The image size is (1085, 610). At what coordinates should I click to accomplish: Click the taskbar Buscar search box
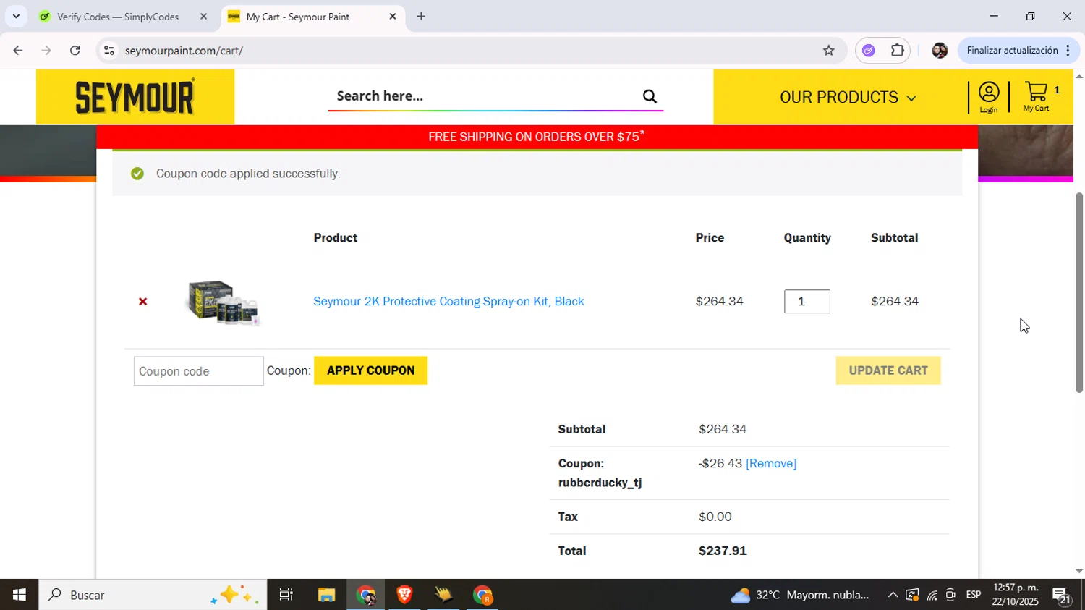[x=153, y=595]
